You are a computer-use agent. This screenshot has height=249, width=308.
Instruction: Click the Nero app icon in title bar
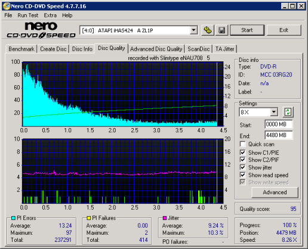tap(7, 6)
